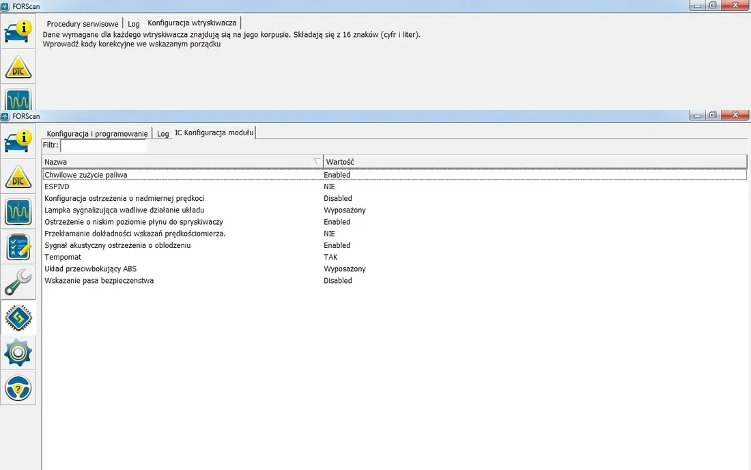Select Tempomat row
The width and height of the screenshot is (751, 470).
point(395,257)
